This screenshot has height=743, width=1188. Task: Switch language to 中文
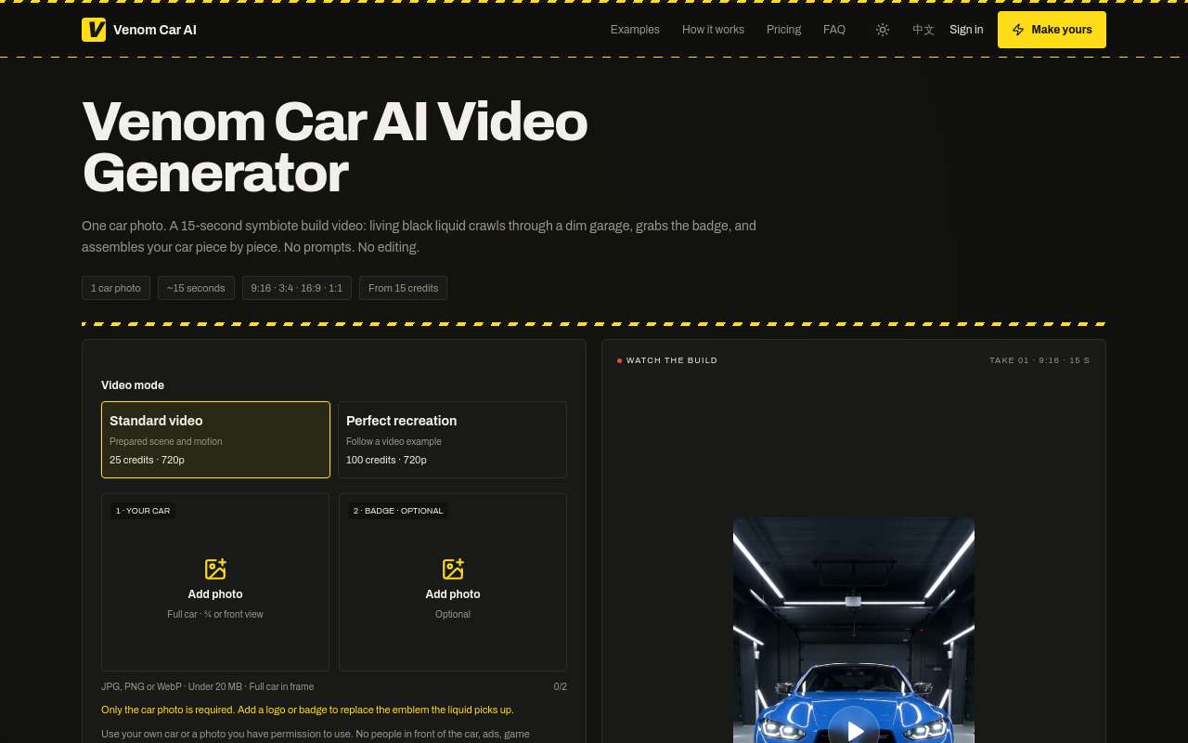[x=923, y=30]
